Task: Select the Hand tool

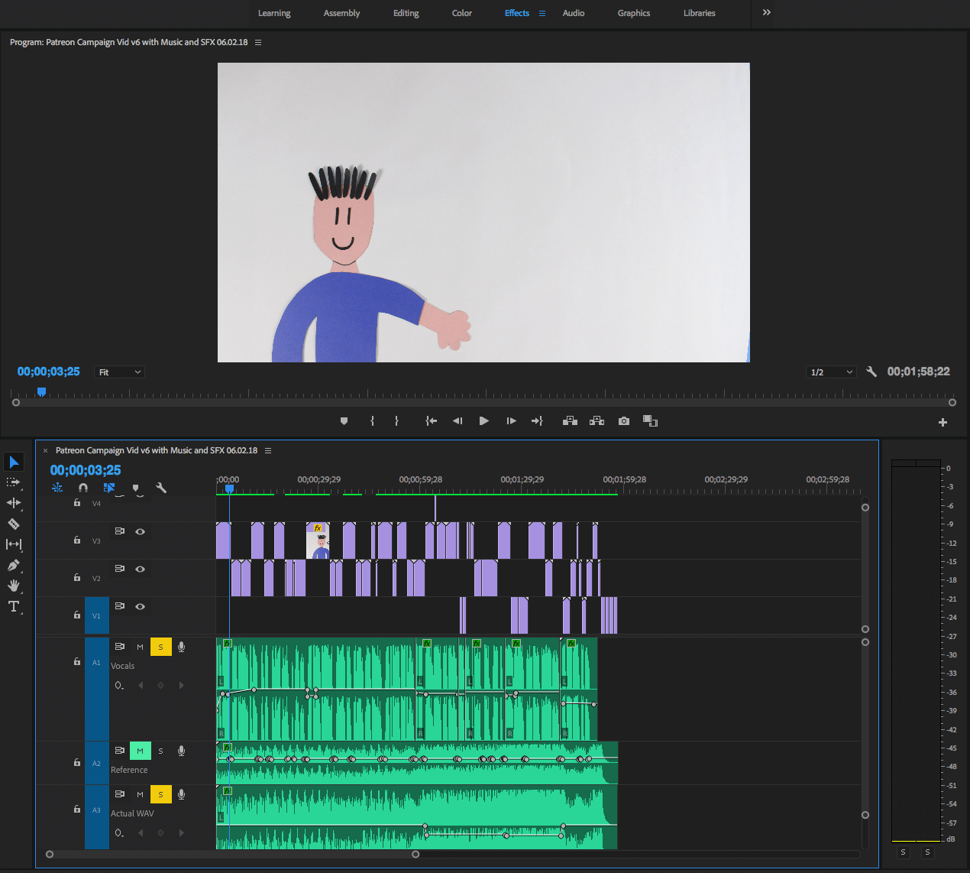Action: (x=13, y=586)
